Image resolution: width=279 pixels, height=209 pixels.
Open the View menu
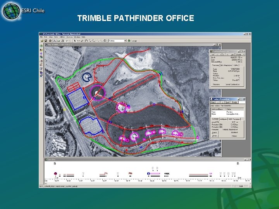(x=51, y=37)
